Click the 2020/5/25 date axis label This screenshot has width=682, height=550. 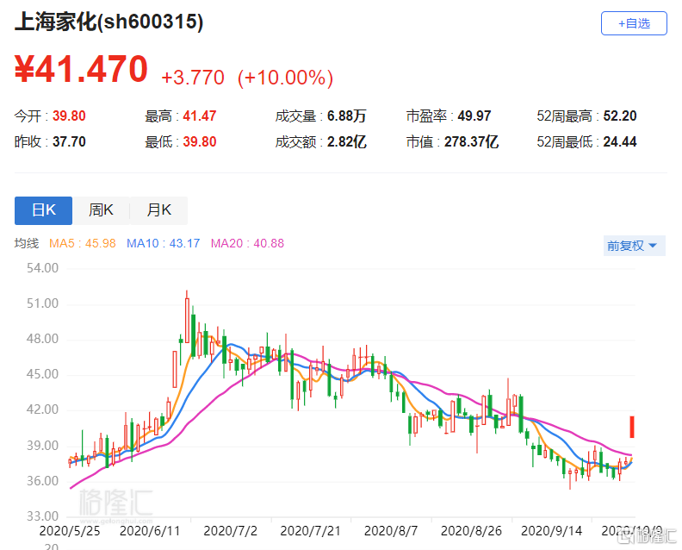point(70,531)
